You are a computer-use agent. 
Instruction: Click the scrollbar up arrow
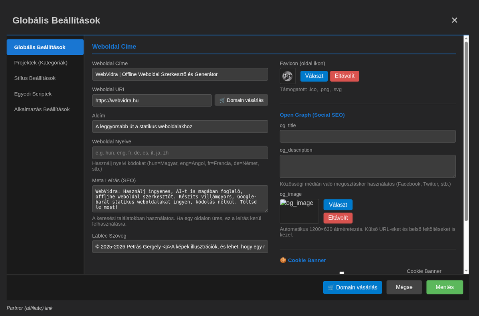466,39
